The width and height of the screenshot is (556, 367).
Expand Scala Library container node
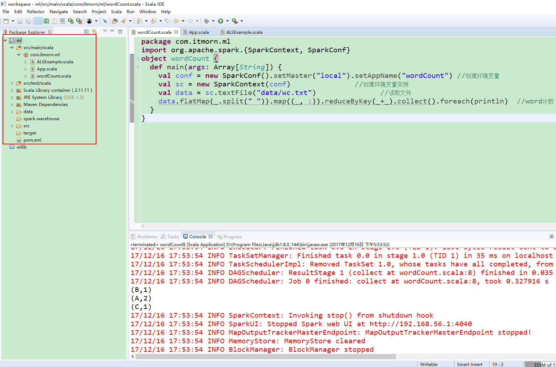pos(12,90)
